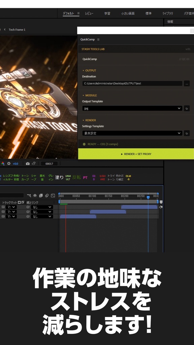Open second layer's track matte dropdown

pyautogui.click(x=11, y=212)
